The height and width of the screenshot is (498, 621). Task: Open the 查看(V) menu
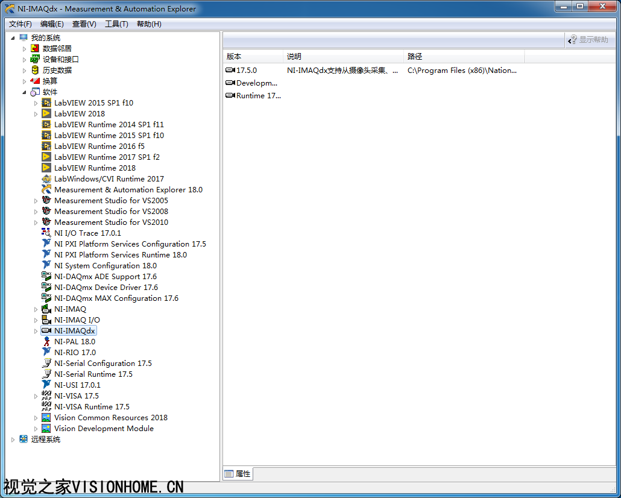pos(84,24)
